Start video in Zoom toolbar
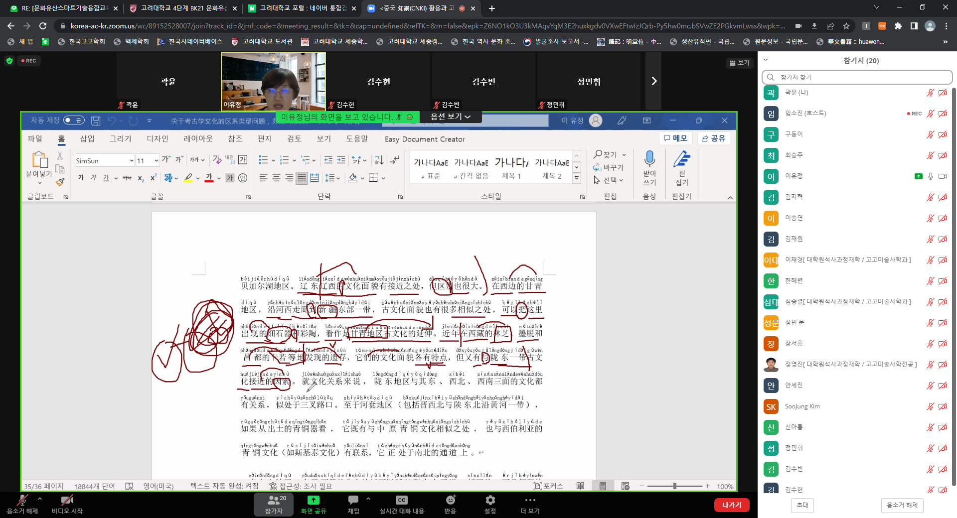957x518 pixels. 67,500
